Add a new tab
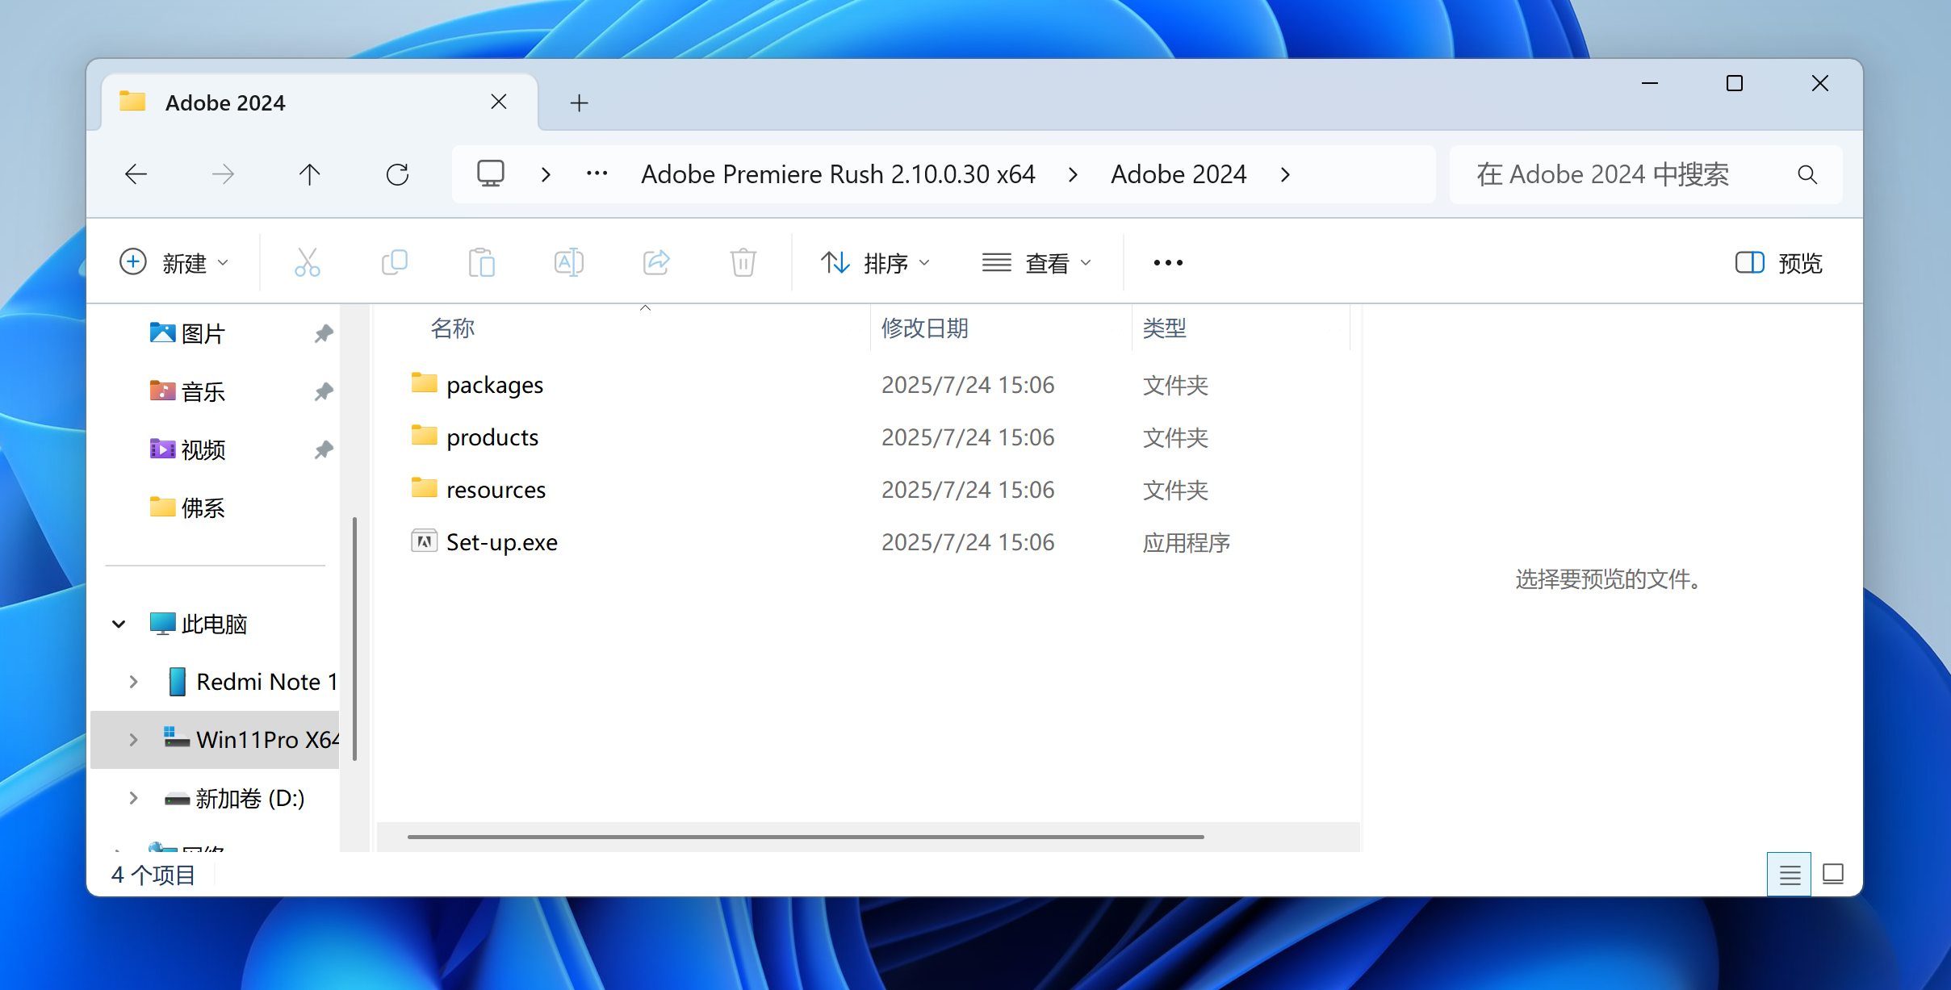 coord(579,103)
